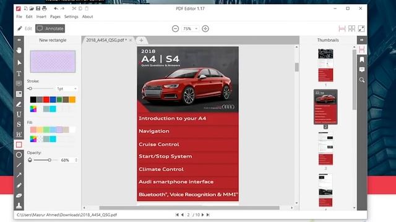The height and width of the screenshot is (222, 396).
Task: Add a new tab with plus button
Action: click(141, 40)
